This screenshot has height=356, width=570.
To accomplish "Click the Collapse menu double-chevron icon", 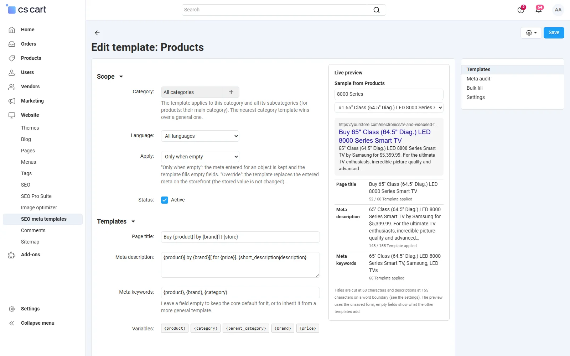I will point(12,323).
